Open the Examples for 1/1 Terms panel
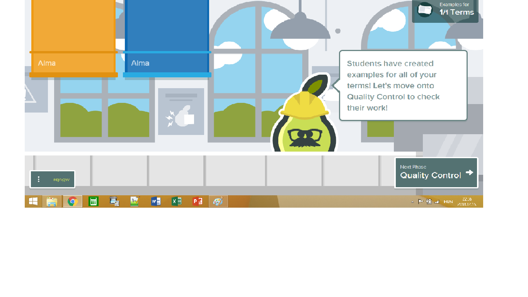This screenshot has width=528, height=297. pos(445,10)
